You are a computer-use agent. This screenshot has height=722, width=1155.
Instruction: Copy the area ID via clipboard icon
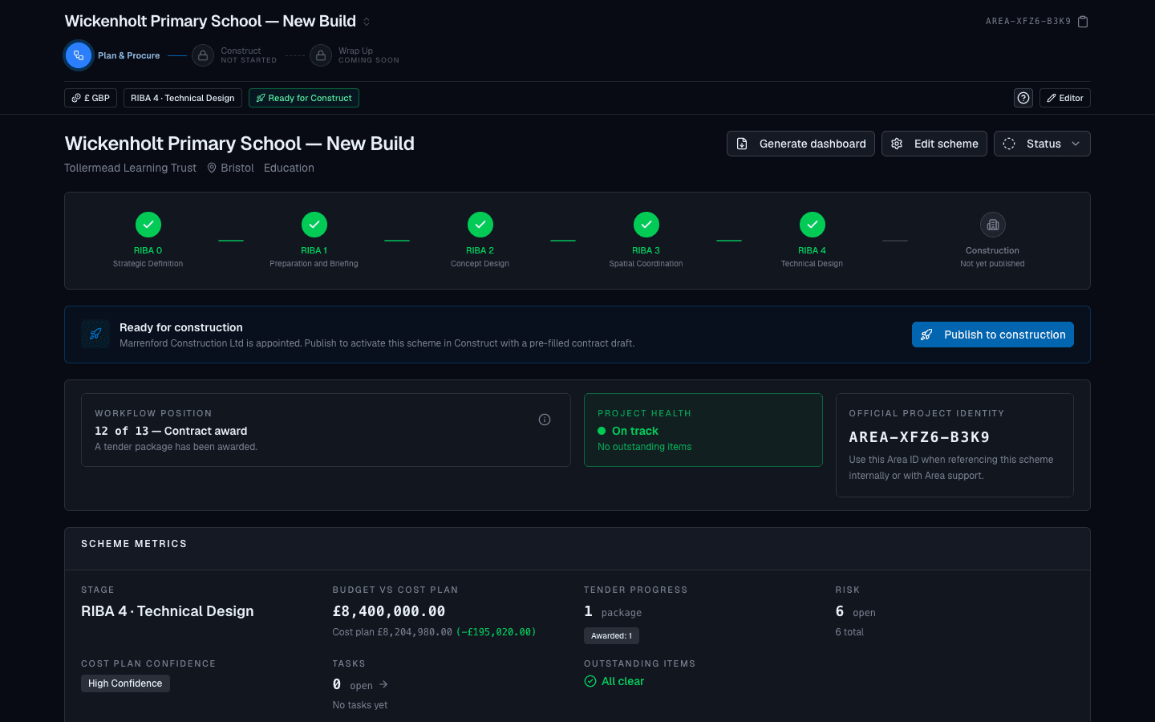tap(1083, 22)
